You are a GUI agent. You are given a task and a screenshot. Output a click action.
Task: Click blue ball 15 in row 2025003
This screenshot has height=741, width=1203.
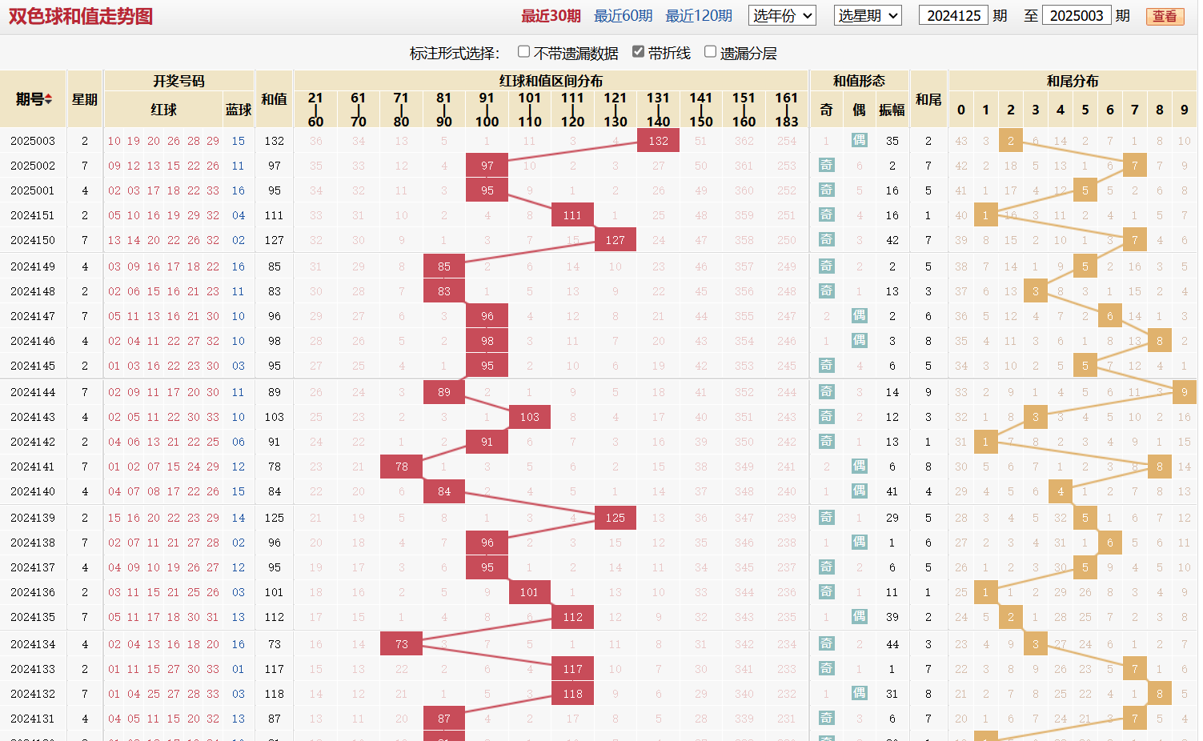(239, 141)
